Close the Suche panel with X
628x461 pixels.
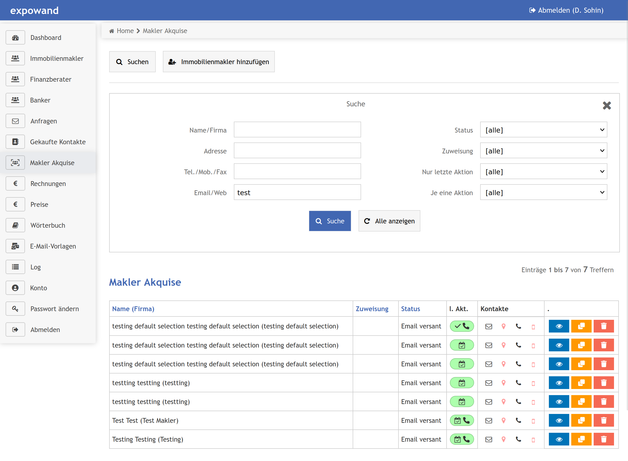pos(607,106)
